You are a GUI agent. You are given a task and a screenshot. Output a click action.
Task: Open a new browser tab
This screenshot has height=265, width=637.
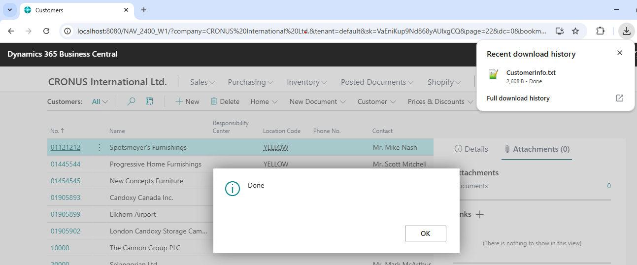pos(144,10)
